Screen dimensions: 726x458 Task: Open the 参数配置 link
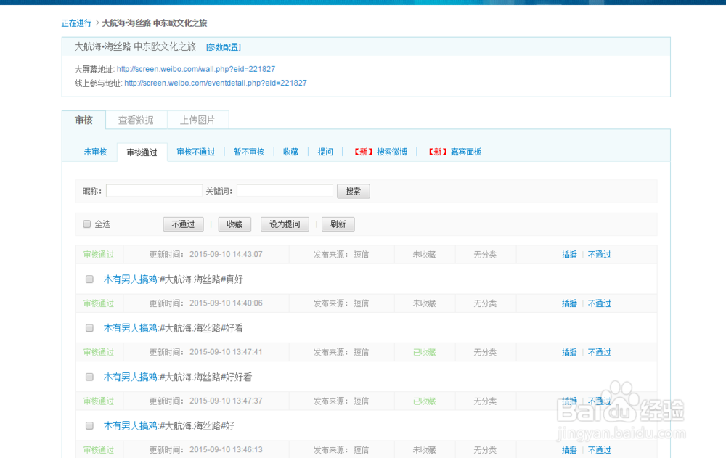(223, 47)
